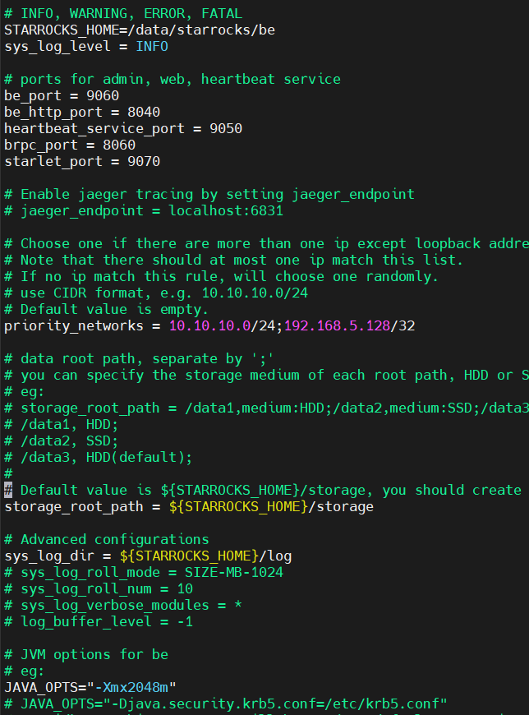529x715 pixels.
Task: Click the sys_log_roll_num = 10 comment
Action: pyautogui.click(x=99, y=588)
